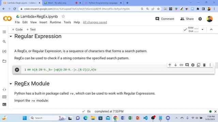
Task: Move cell down arrow
Action: (175, 65)
